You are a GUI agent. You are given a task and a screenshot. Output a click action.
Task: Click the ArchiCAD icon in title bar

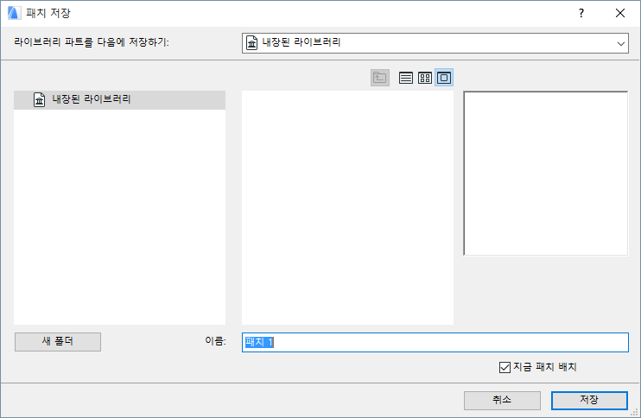(14, 13)
